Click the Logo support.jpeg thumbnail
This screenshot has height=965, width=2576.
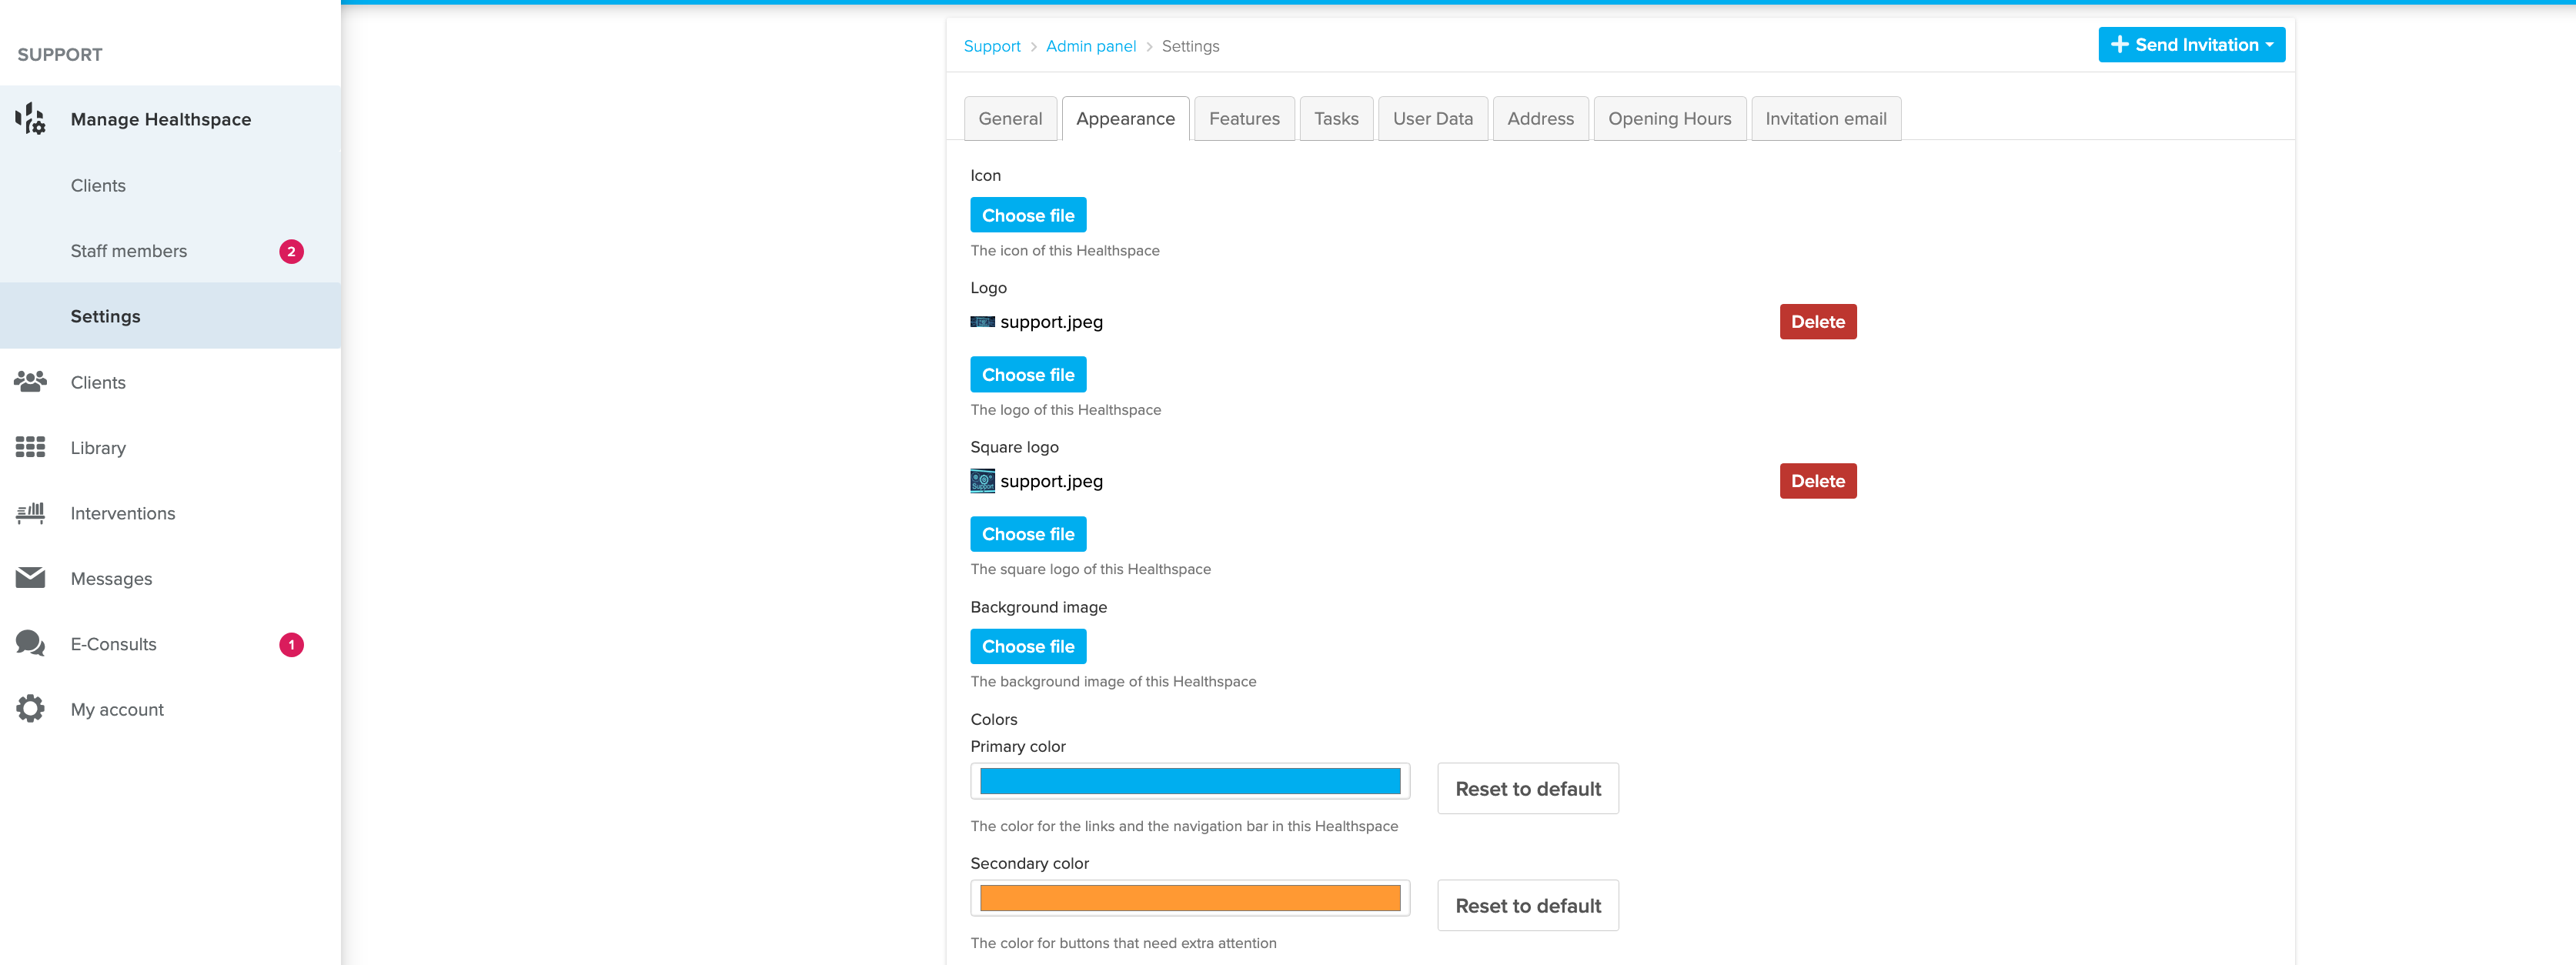tap(982, 322)
